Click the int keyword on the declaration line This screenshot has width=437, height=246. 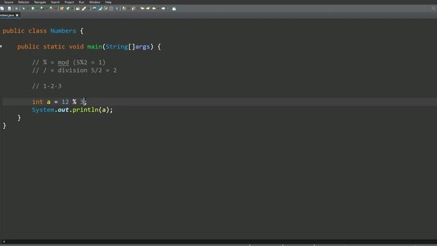[38, 102]
